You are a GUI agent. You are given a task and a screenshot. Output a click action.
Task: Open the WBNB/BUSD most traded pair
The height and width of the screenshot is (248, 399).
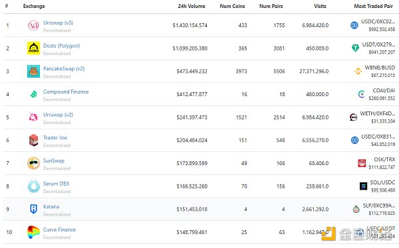click(380, 68)
